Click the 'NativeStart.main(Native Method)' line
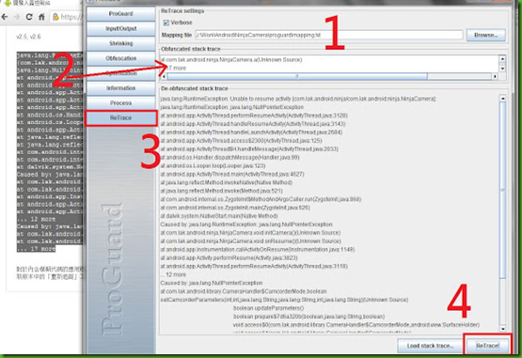The image size is (522, 358). pyautogui.click(x=219, y=216)
